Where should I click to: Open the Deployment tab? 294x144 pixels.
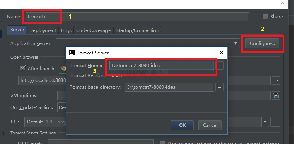tap(43, 30)
